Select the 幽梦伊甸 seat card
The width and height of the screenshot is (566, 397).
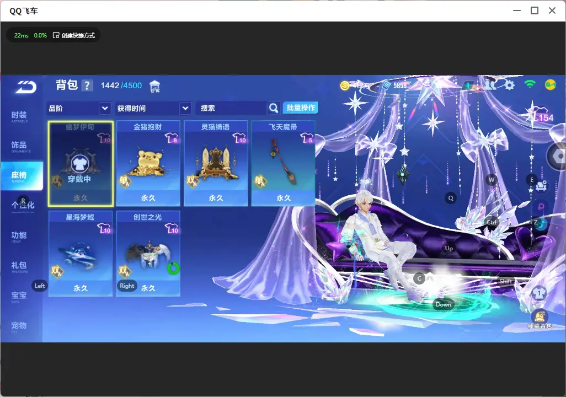click(x=81, y=164)
